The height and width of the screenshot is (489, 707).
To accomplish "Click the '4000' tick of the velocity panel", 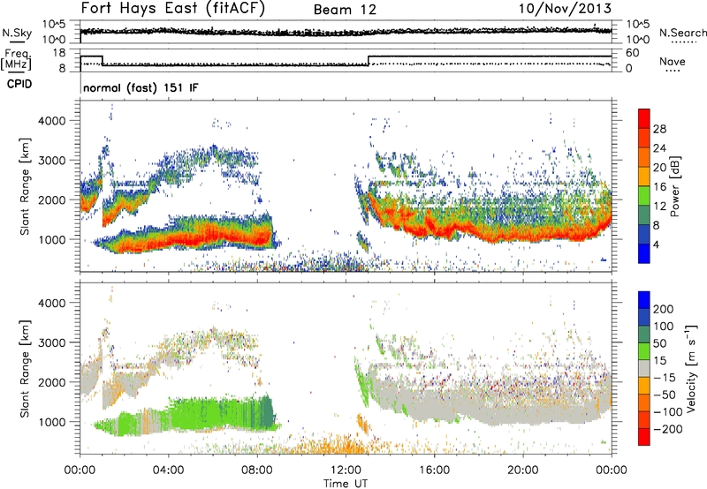I will (51, 303).
